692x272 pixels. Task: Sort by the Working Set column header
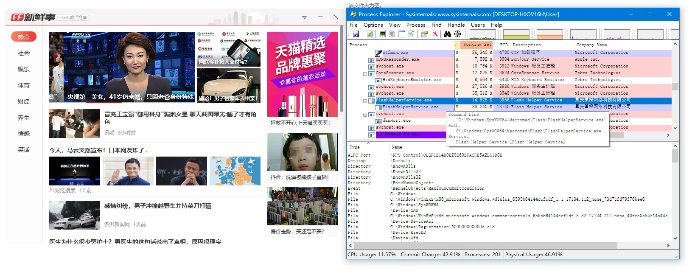tap(477, 45)
